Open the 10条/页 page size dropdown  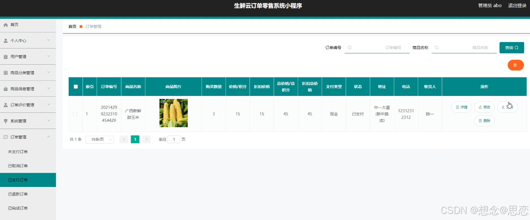point(100,140)
